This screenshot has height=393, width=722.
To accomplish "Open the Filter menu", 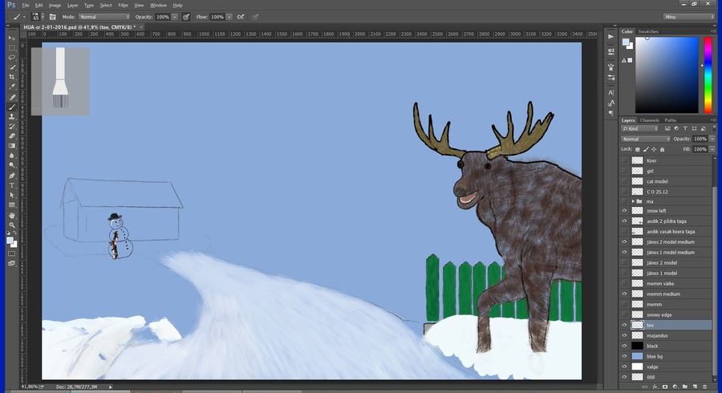I will tap(123, 6).
